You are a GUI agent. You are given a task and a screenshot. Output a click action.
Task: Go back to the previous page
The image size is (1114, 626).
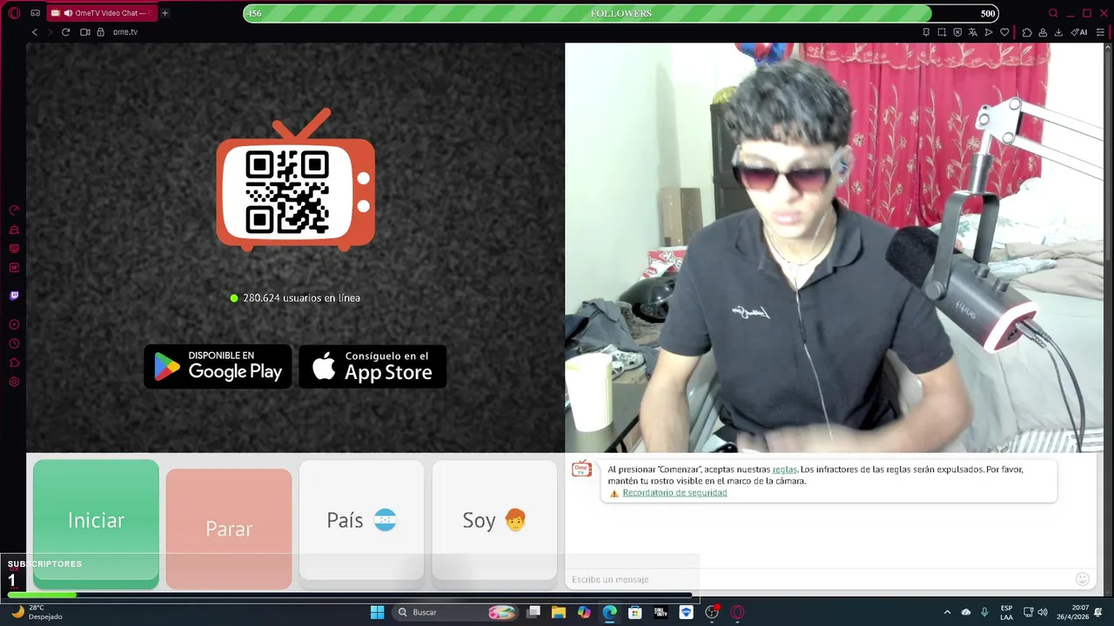tap(35, 32)
